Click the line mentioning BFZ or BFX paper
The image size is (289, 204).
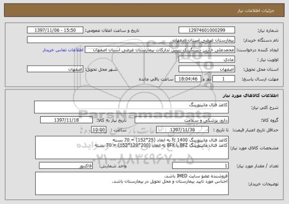(161, 145)
